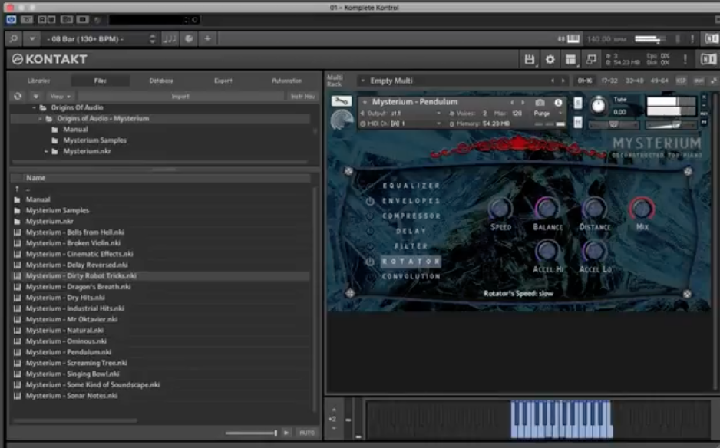The height and width of the screenshot is (448, 720).
Task: Open the Purge dropdown menu
Action: pyautogui.click(x=548, y=114)
